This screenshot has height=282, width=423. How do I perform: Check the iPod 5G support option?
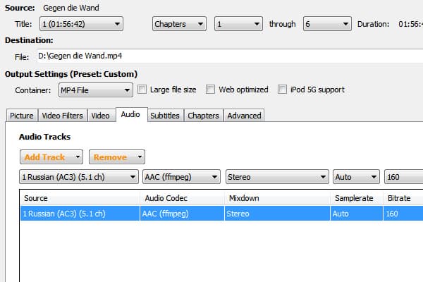coord(282,90)
